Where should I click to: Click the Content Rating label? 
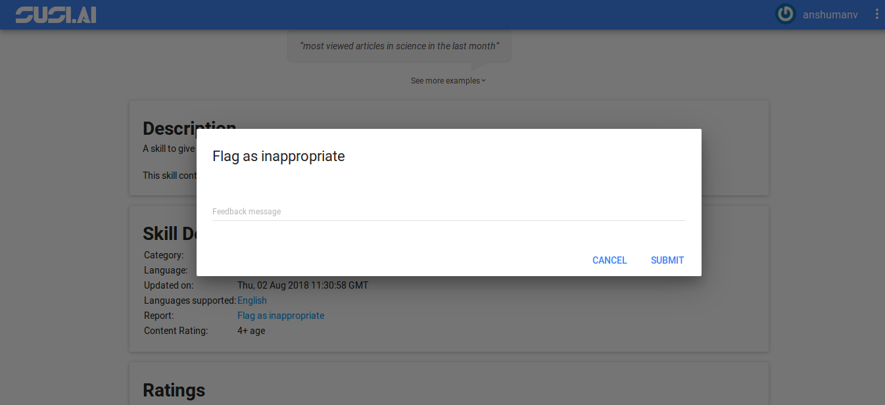[x=176, y=331]
